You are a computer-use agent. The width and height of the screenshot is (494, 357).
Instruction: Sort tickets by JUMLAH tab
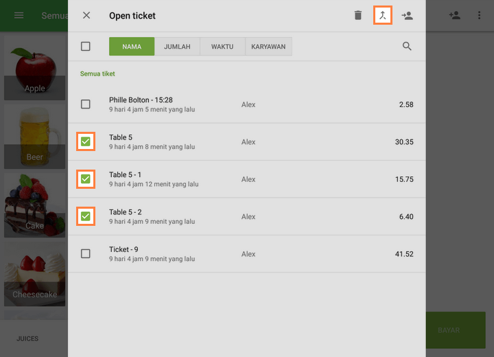(x=177, y=47)
